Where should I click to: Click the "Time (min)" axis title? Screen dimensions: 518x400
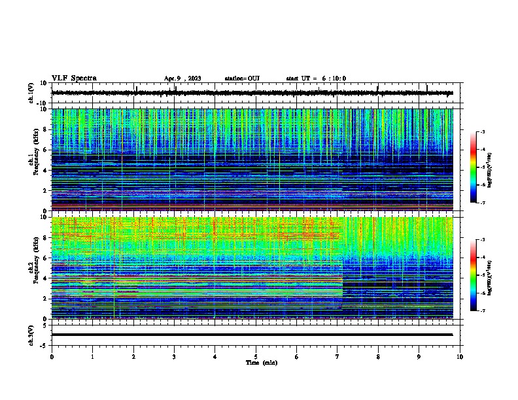262,363
